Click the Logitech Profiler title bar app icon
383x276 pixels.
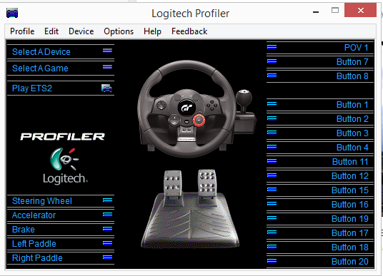(x=12, y=13)
